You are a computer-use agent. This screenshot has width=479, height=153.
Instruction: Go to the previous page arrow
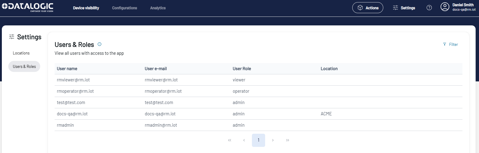tap(244, 140)
